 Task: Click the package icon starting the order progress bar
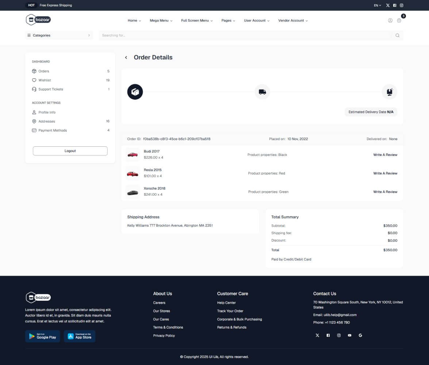tap(135, 92)
